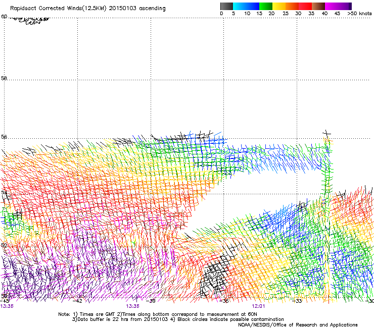Click the 'Note: 1) Times are GMT' line

coord(158,314)
